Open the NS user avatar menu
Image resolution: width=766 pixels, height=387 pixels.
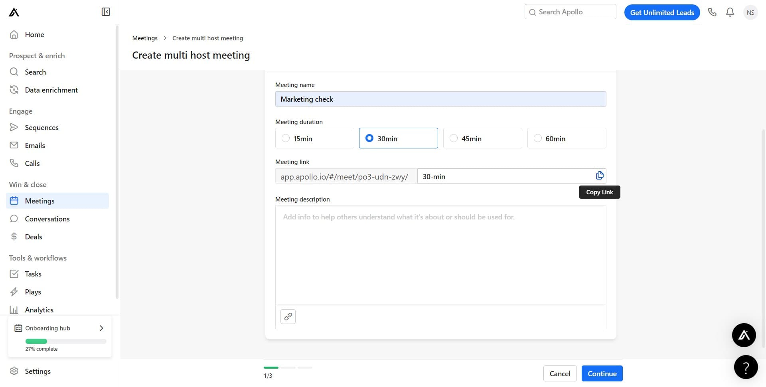point(750,12)
